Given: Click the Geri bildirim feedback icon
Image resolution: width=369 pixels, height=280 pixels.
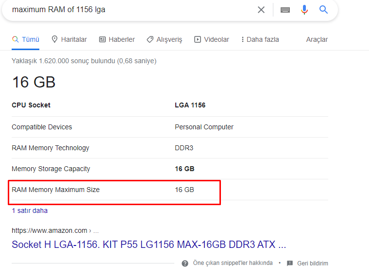Looking at the screenshot, I should pos(290,263).
